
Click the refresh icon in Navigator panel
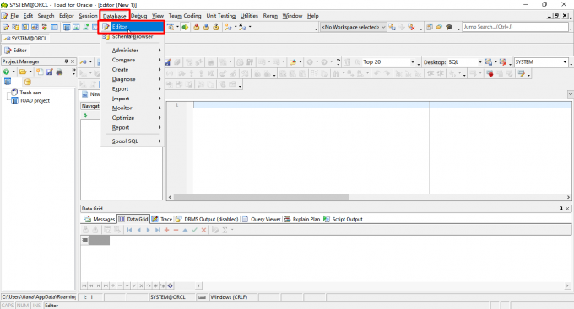[x=85, y=115]
